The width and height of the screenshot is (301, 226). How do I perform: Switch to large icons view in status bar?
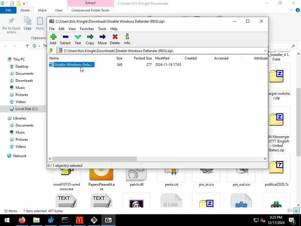[297, 211]
